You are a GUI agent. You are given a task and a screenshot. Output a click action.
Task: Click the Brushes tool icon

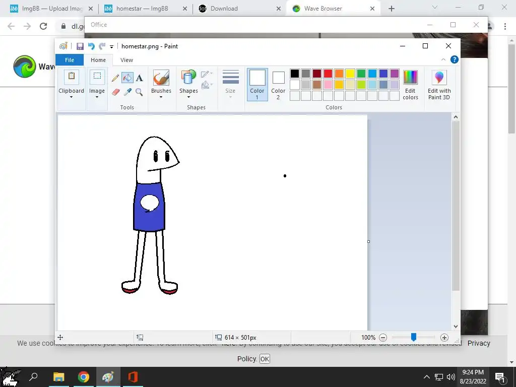pos(161,78)
